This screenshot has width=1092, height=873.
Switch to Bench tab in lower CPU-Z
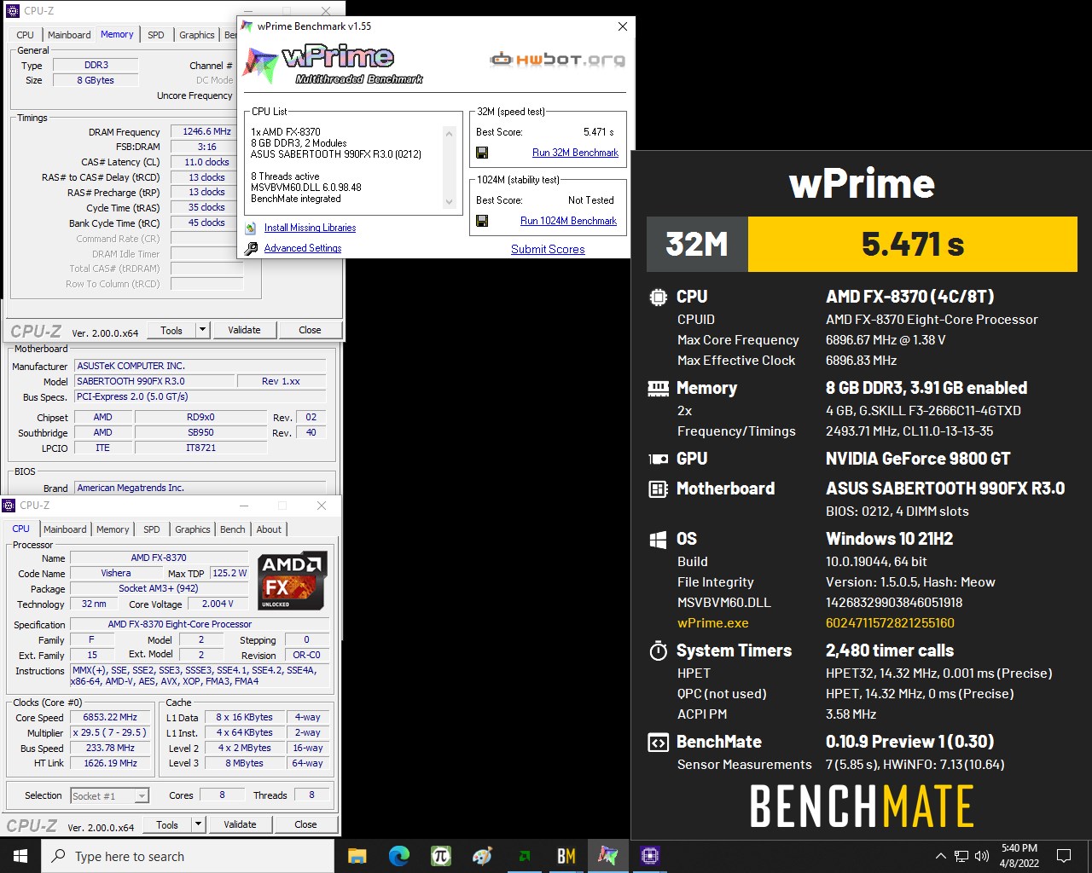233,529
